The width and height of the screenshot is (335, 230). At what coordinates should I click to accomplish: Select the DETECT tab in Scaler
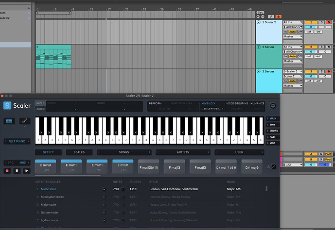tap(48, 152)
